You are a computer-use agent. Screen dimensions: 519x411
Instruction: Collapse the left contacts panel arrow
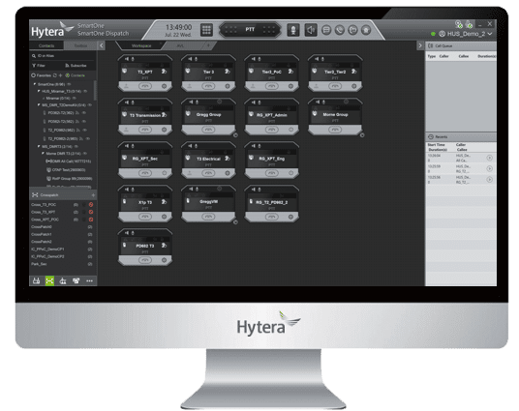click(102, 45)
